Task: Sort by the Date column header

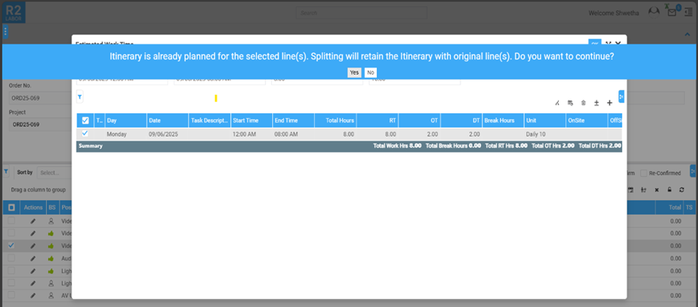Action: pyautogui.click(x=167, y=121)
